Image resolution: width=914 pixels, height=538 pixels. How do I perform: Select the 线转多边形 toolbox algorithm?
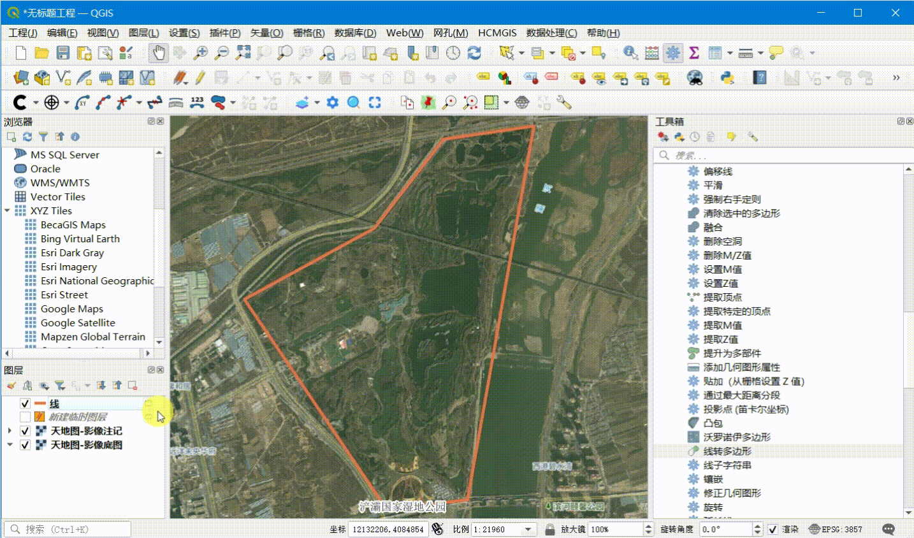[727, 451]
